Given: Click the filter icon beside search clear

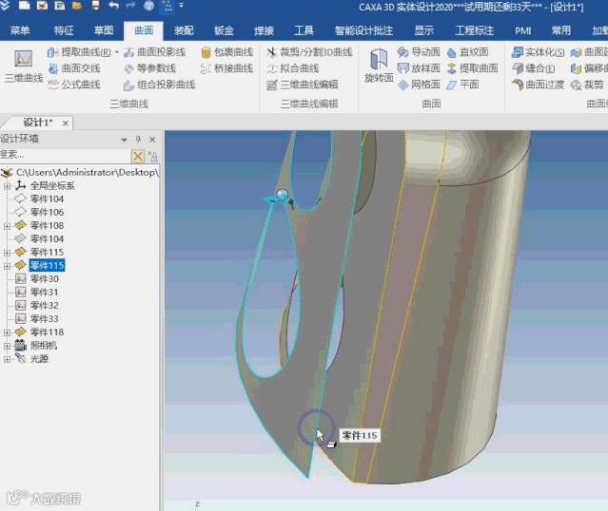Looking at the screenshot, I should (x=153, y=156).
